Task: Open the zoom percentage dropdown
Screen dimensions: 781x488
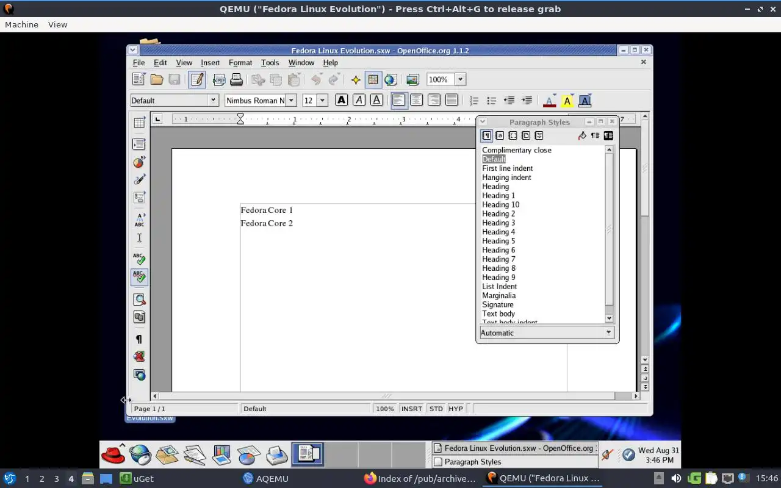Action: pos(461,79)
